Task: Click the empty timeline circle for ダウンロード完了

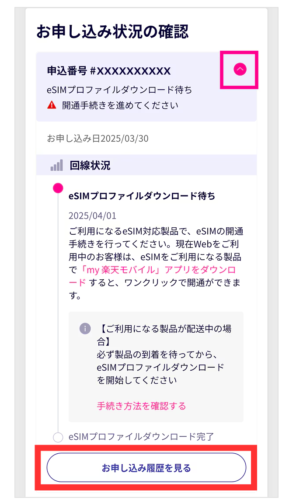Action: [58, 437]
